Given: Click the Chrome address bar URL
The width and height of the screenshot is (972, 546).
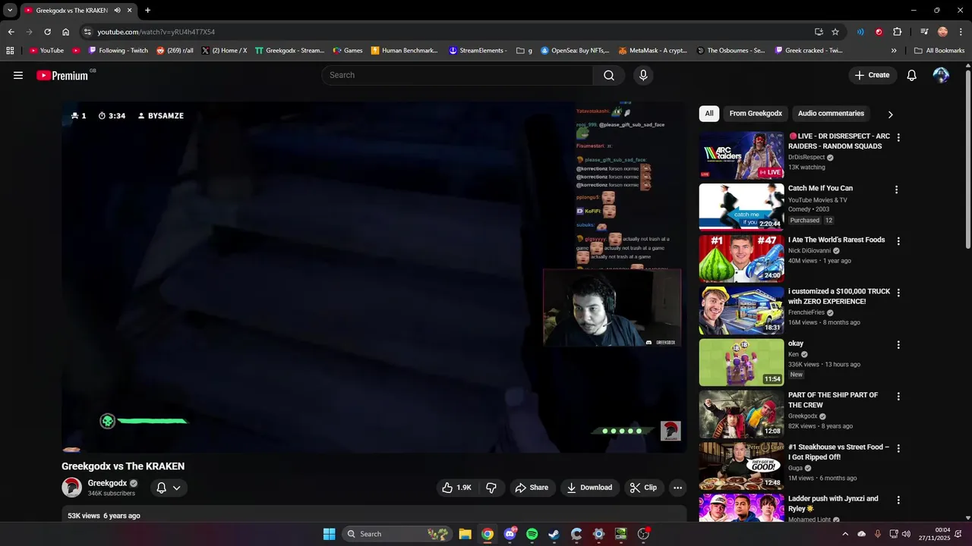Looking at the screenshot, I should point(156,32).
